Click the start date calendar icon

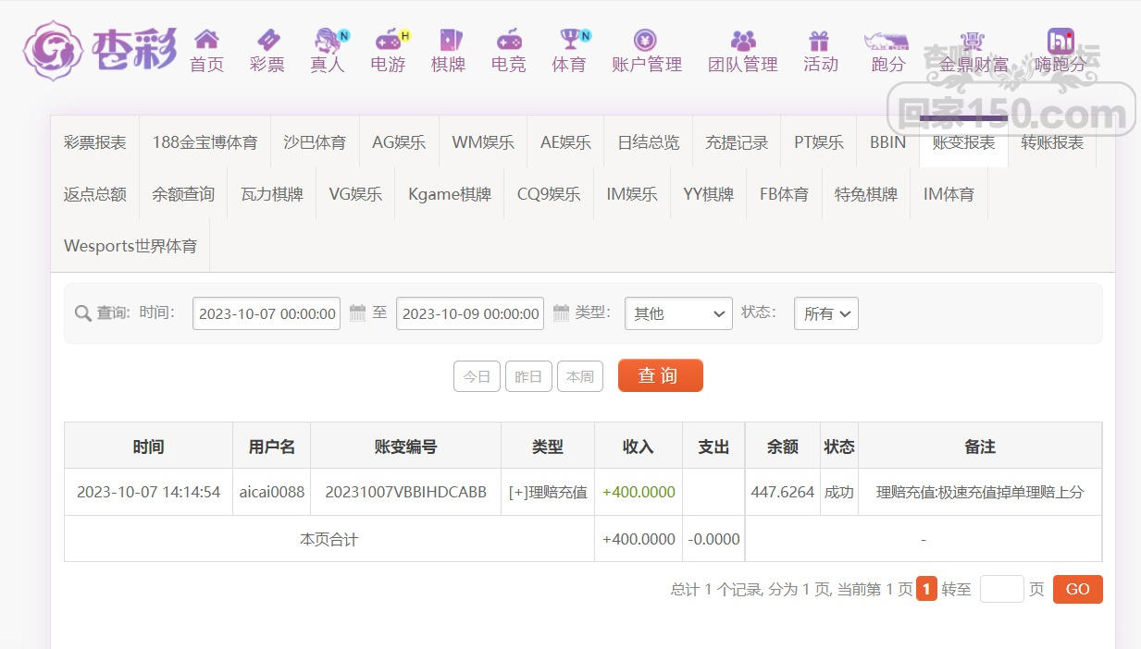[x=358, y=313]
